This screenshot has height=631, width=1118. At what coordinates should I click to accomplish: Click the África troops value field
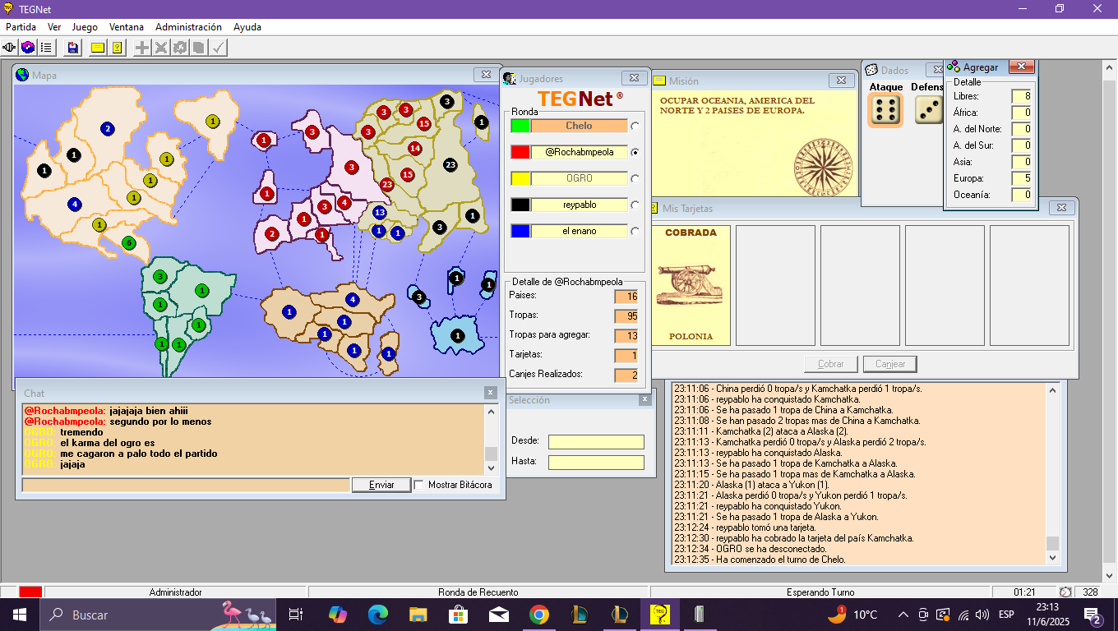[1021, 113]
